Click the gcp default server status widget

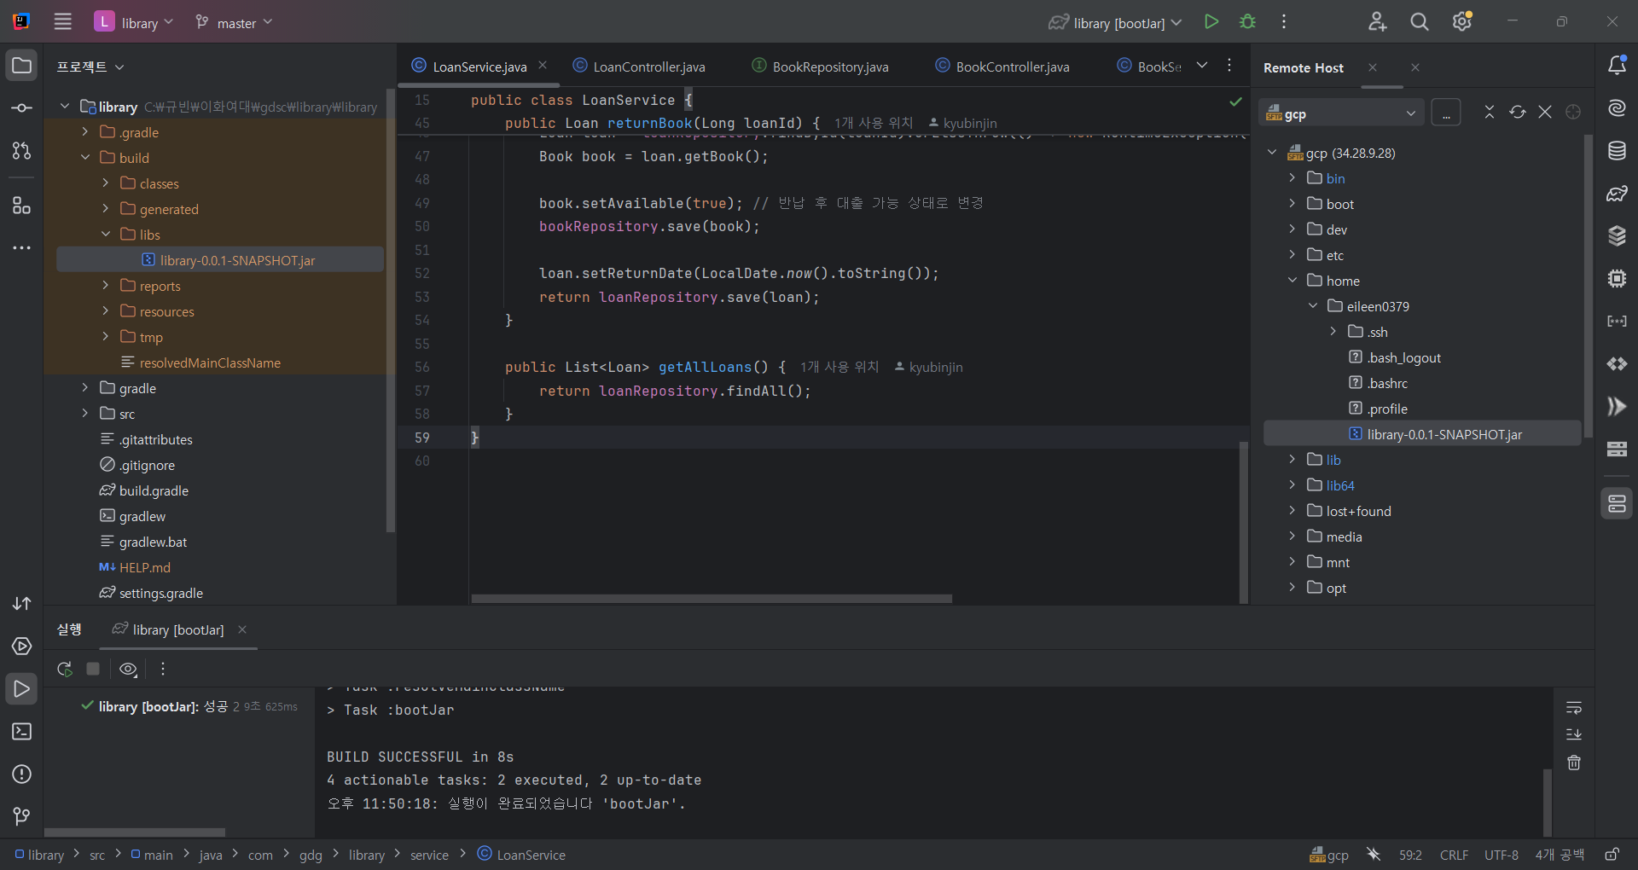[1329, 855]
